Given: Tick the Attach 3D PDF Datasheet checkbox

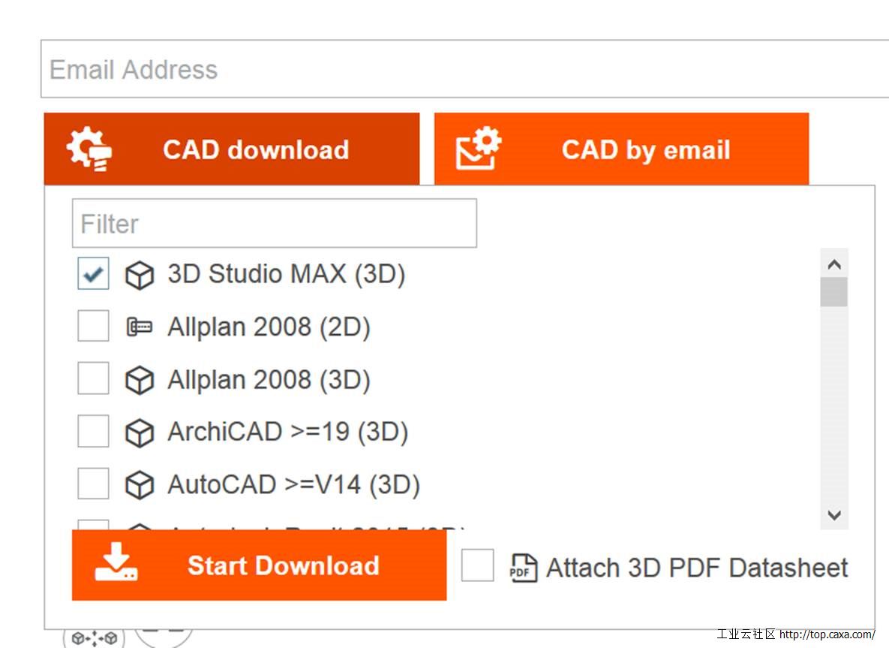Looking at the screenshot, I should click(x=477, y=565).
